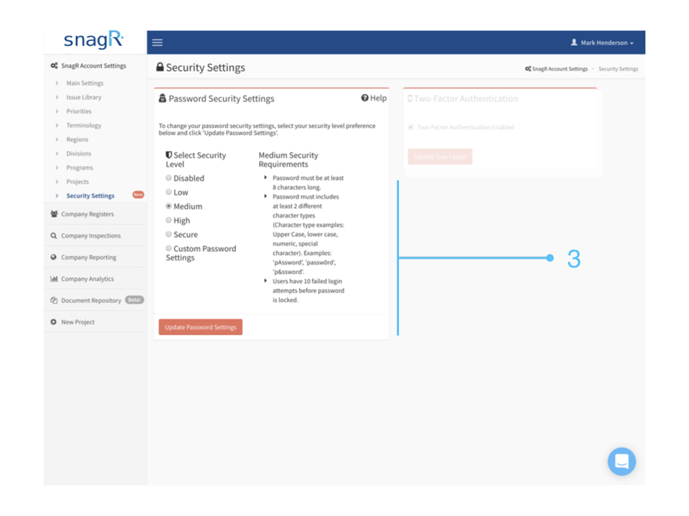This screenshot has height=516, width=689.
Task: Open the hamburger menu icon
Action: (157, 42)
